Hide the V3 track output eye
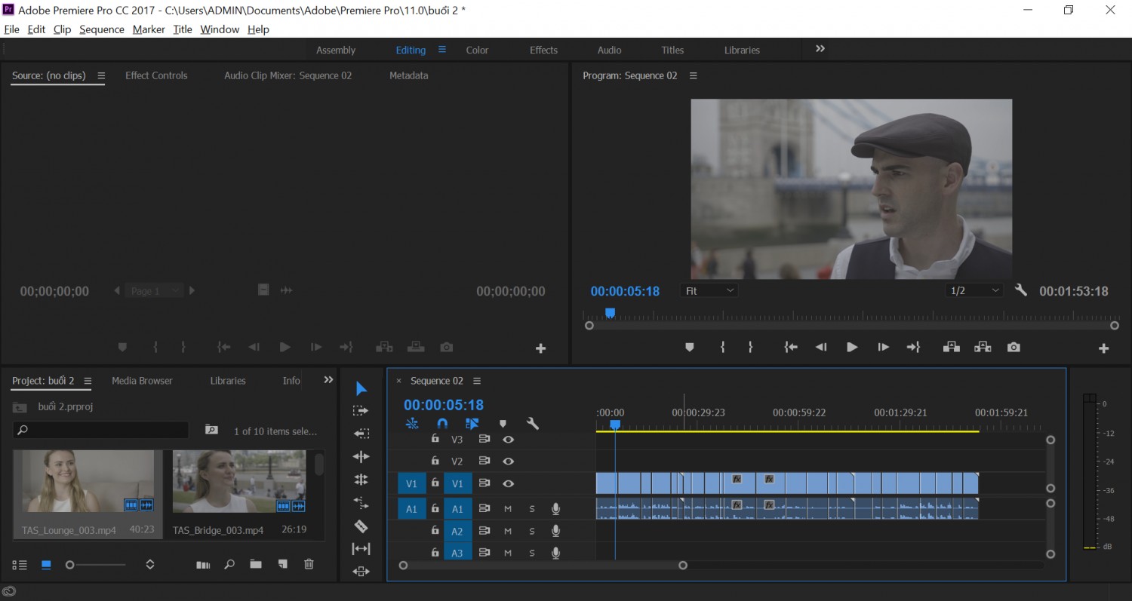 (509, 439)
